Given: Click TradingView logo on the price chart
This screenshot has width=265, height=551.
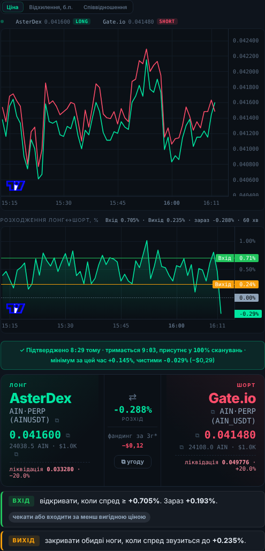Looking at the screenshot, I should click(16, 185).
